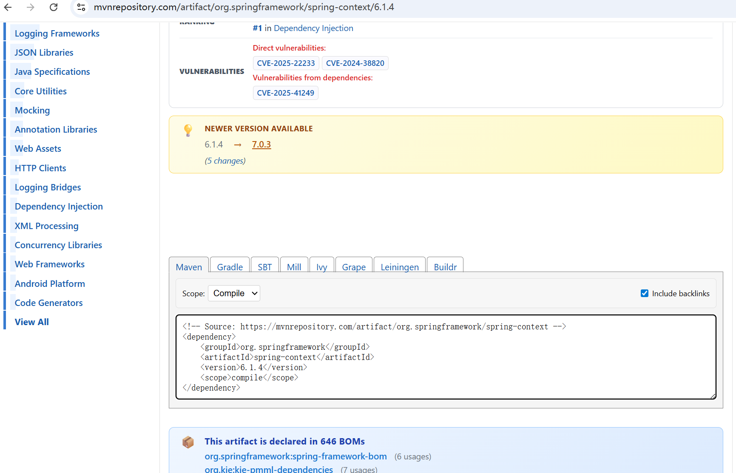Screen dimensions: 736x473
Task: Click the 'Direct vulnerabilities:' label
Action: [x=289, y=48]
